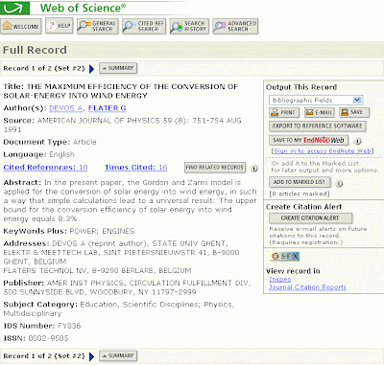Click the 0 articles marked text
This screenshot has height=365, width=384.
pyautogui.click(x=300, y=194)
